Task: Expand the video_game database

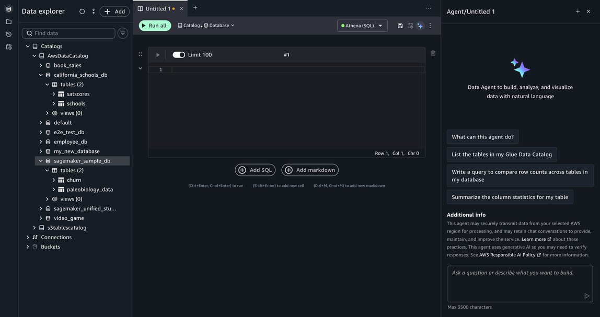Action: click(x=41, y=218)
